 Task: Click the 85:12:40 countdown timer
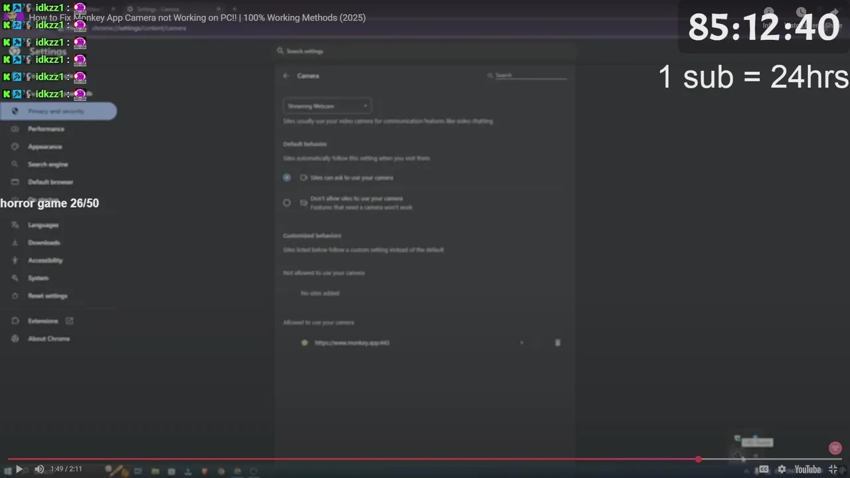(x=764, y=28)
